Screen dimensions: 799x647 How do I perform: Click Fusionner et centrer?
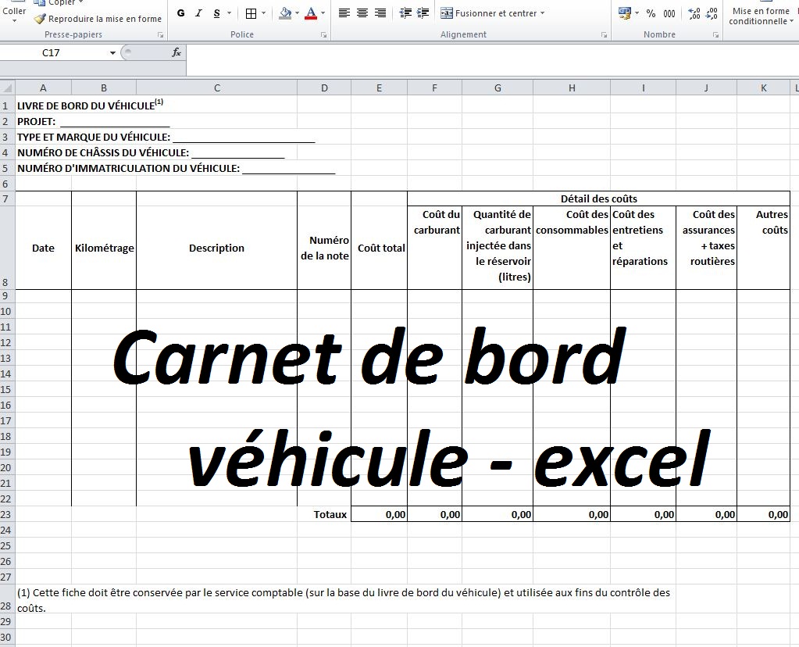tap(489, 13)
